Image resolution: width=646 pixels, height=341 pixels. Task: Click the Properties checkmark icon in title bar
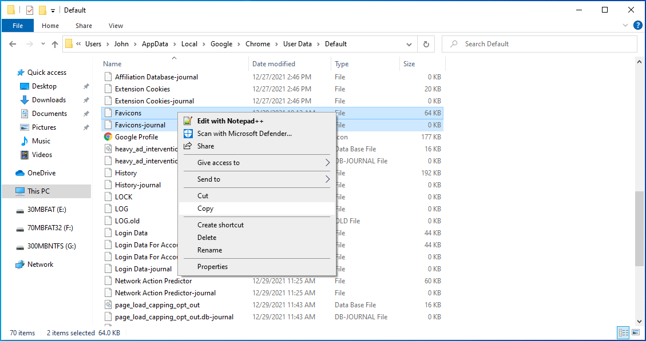pyautogui.click(x=30, y=10)
